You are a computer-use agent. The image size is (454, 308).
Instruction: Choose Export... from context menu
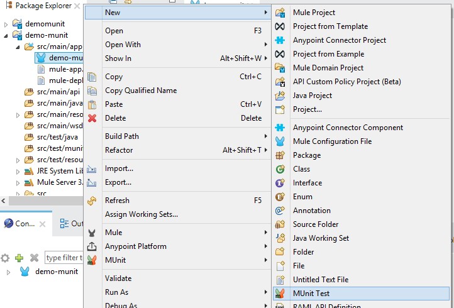(178, 182)
